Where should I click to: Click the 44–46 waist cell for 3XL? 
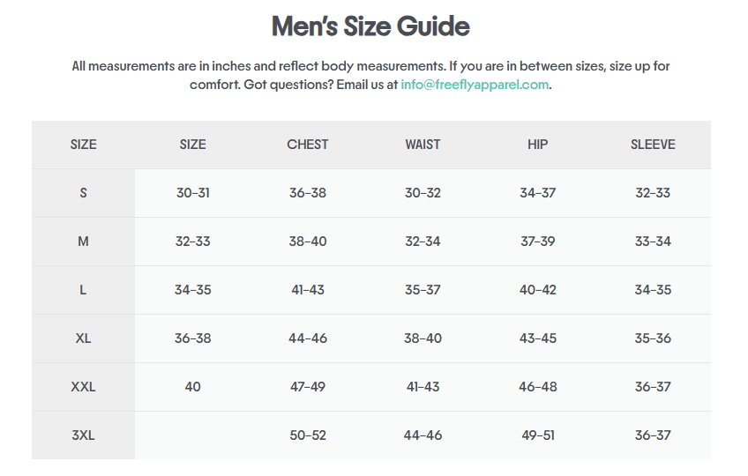coord(423,435)
